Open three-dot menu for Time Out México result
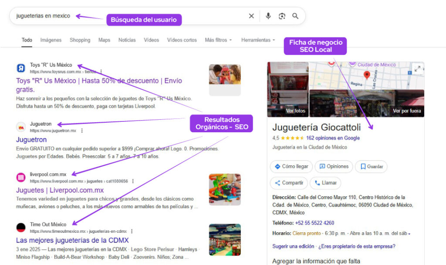Screen dimensions: 446x265 [132, 231]
